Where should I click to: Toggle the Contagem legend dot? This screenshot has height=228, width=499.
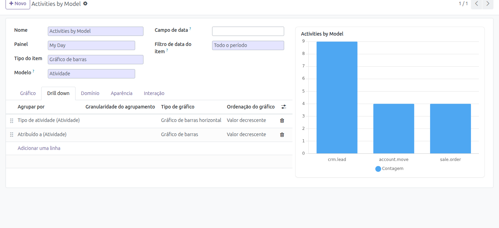(378, 169)
